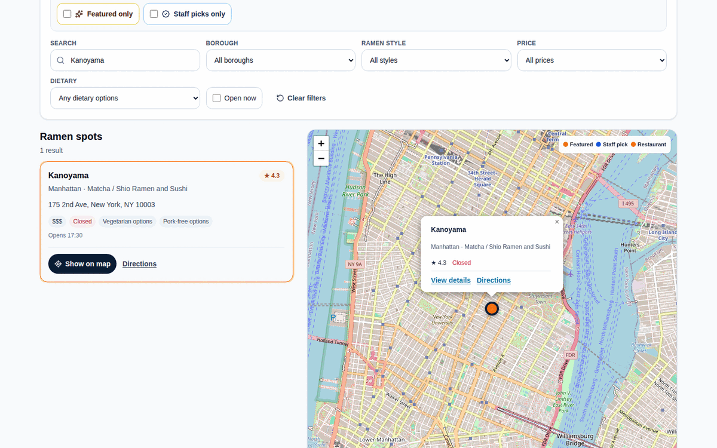Toggle the Staff picks only checkbox
717x448 pixels.
pyautogui.click(x=154, y=14)
